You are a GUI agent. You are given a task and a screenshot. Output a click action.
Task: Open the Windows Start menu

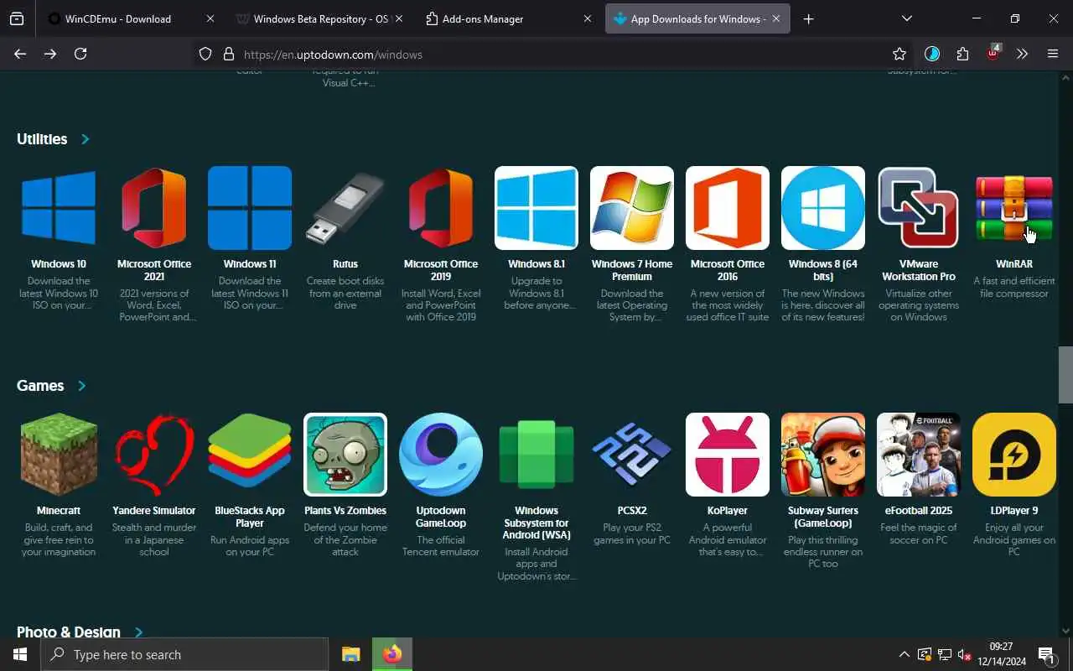pyautogui.click(x=20, y=654)
